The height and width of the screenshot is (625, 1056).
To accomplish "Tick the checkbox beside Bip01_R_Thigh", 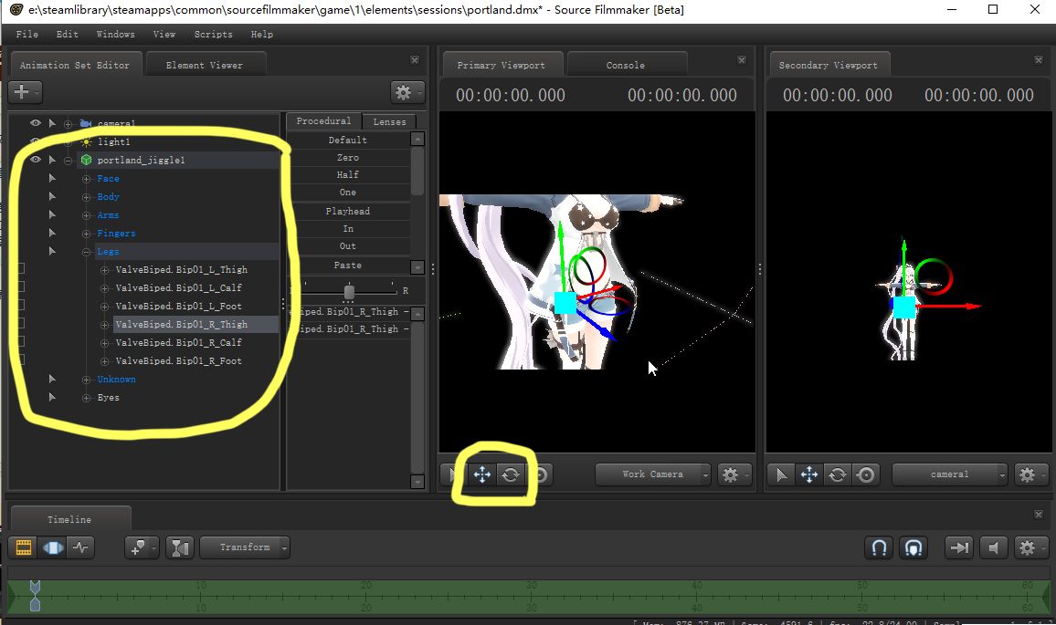I will pos(20,324).
